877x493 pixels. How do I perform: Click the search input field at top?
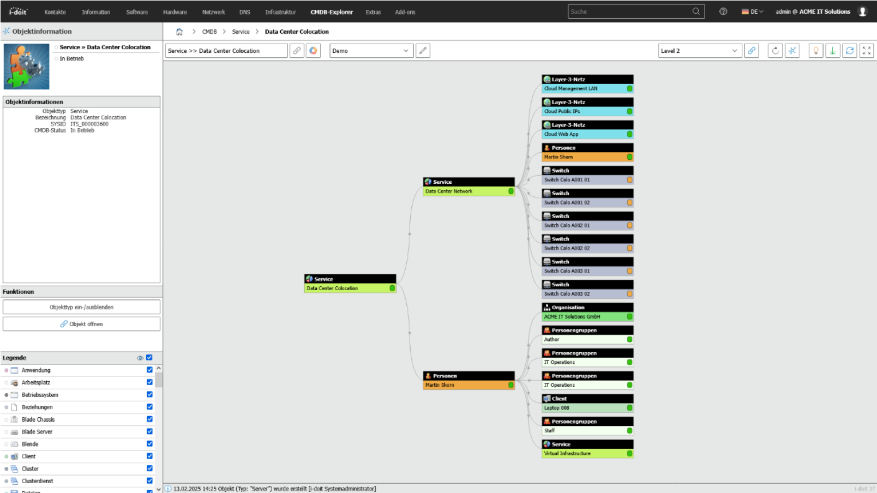(633, 11)
